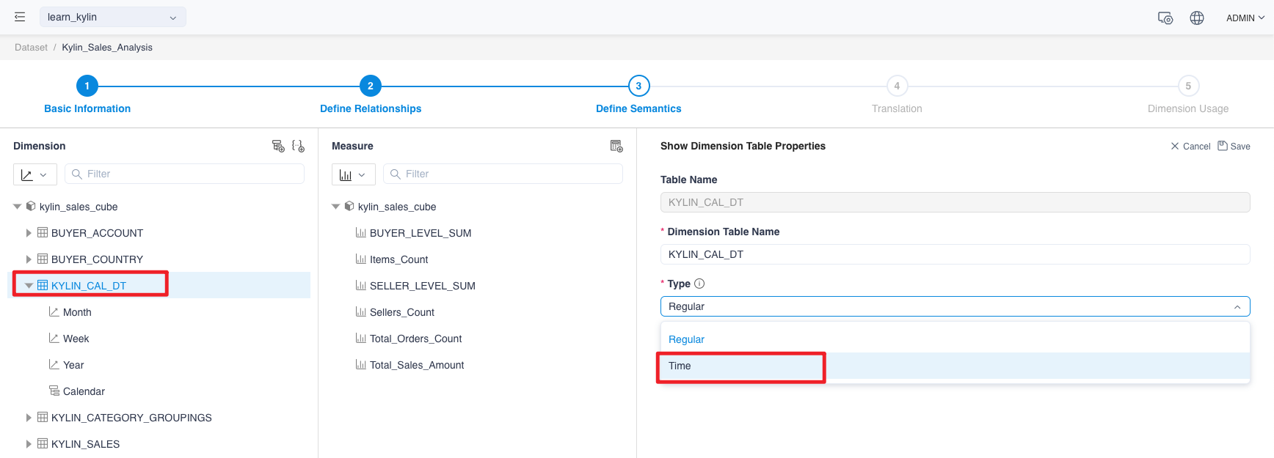Cancel the dimension table edit

(1190, 146)
